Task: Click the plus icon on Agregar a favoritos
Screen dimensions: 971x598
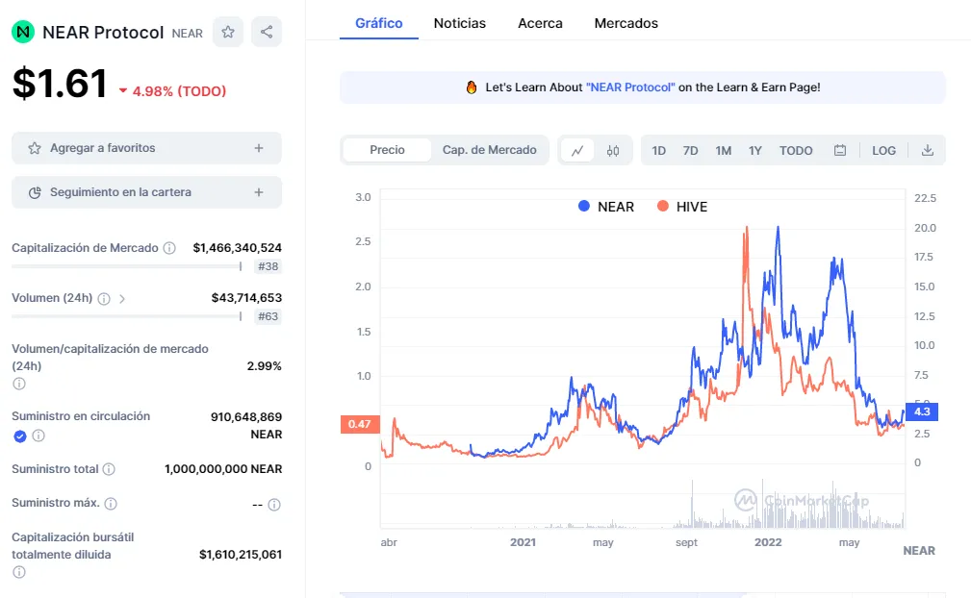Action: pos(259,148)
